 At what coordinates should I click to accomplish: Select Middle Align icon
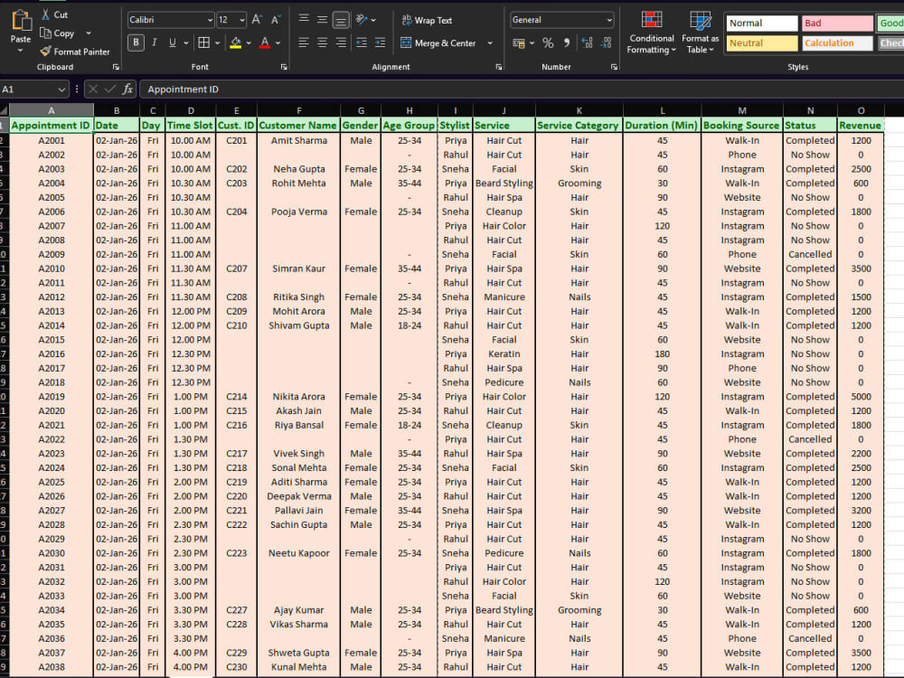pyautogui.click(x=323, y=20)
